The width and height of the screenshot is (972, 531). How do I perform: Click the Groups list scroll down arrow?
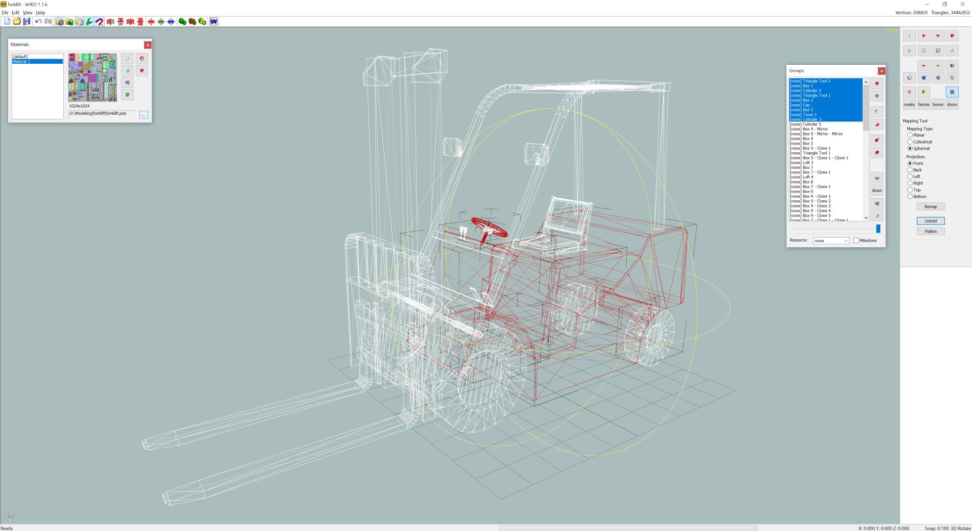point(866,217)
